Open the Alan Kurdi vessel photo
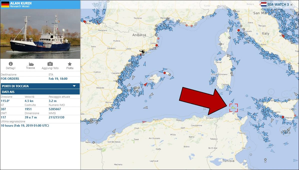 40,34
